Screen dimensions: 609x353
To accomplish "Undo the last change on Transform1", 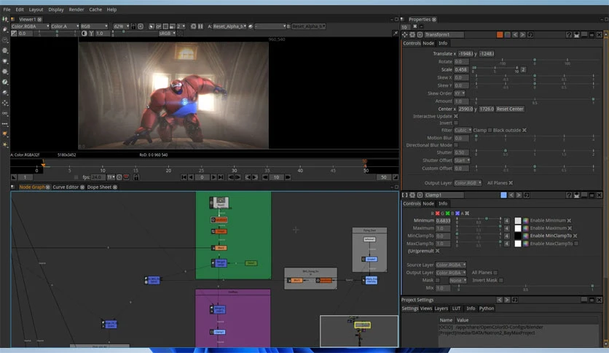I will pos(515,34).
